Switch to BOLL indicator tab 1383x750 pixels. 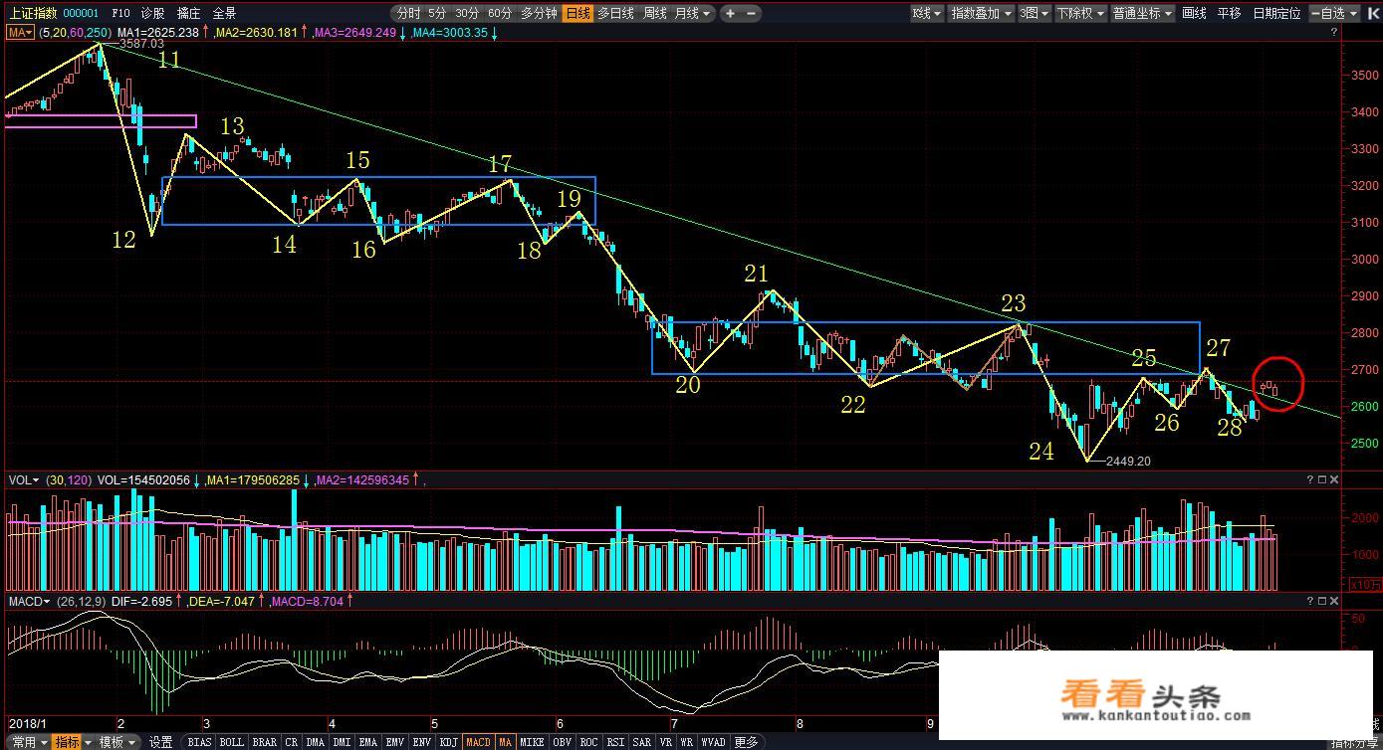[231, 742]
